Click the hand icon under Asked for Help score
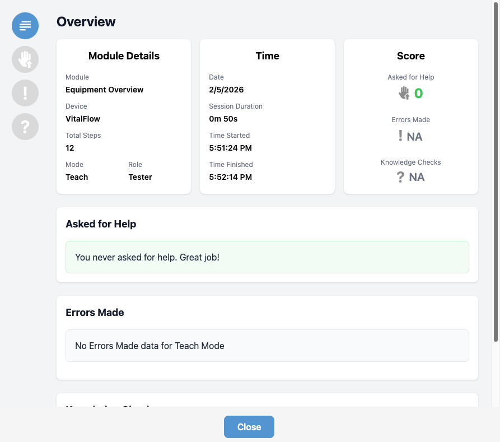 (x=404, y=93)
